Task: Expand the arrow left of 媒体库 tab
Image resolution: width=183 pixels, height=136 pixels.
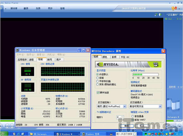Action: pos(6,9)
